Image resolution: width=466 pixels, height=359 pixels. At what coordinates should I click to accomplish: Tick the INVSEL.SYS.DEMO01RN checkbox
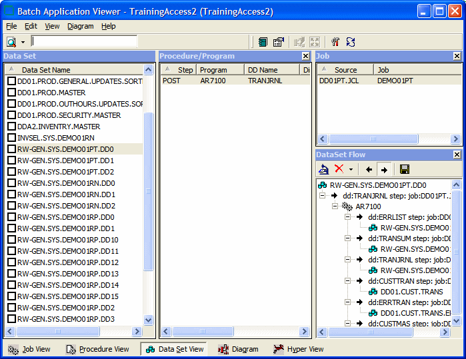coord(11,138)
